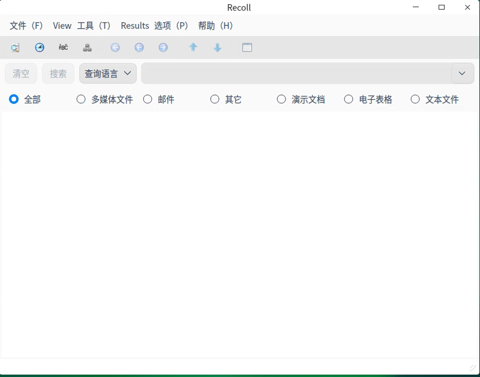Toggle the results table view icon

[x=247, y=47]
